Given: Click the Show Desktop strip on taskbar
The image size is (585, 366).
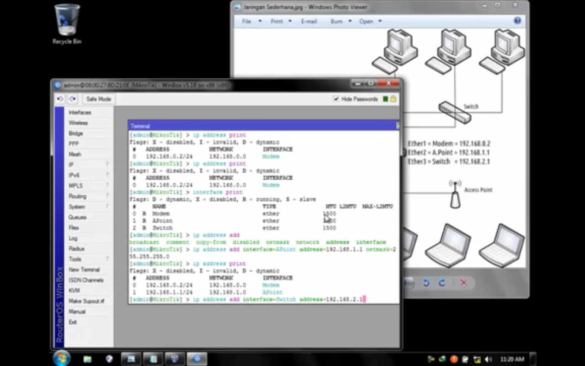Looking at the screenshot, I should [533, 359].
